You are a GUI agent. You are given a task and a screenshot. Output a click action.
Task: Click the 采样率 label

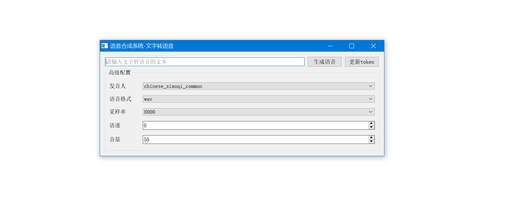(x=118, y=112)
